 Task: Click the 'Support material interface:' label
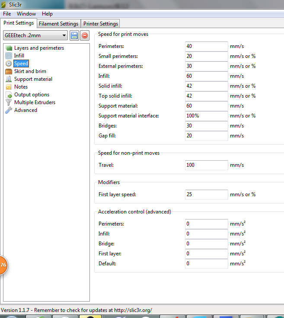129,116
